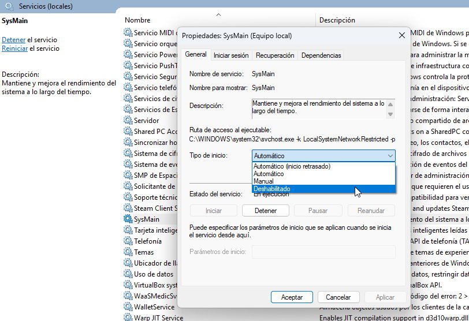The image size is (469, 321).
Task: Click the WalletService gear icon
Action: click(128, 307)
